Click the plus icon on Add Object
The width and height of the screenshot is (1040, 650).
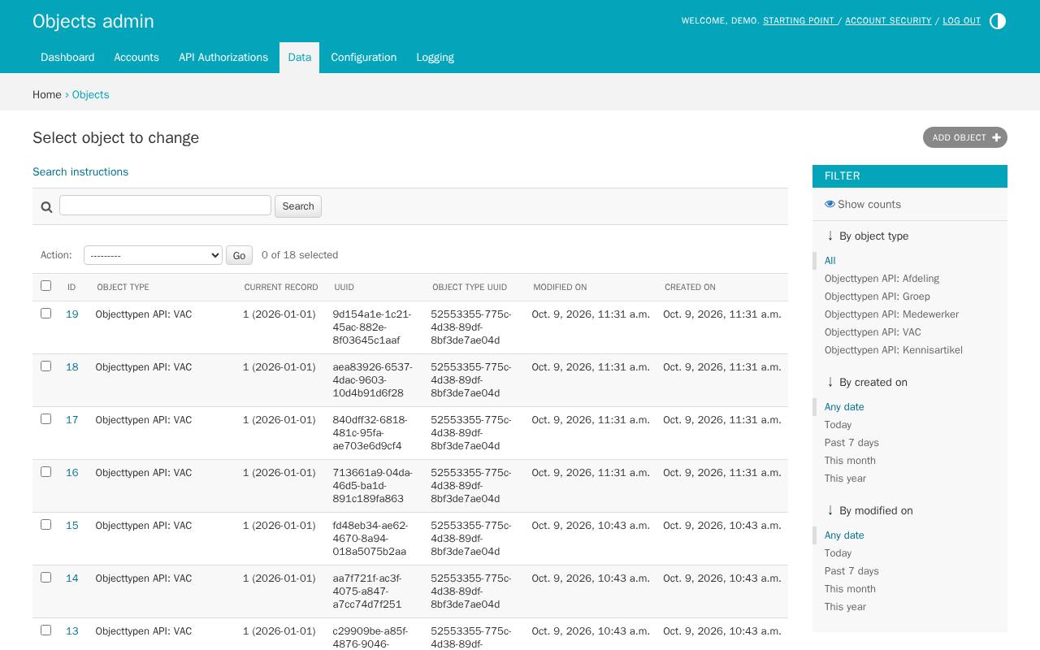[996, 138]
